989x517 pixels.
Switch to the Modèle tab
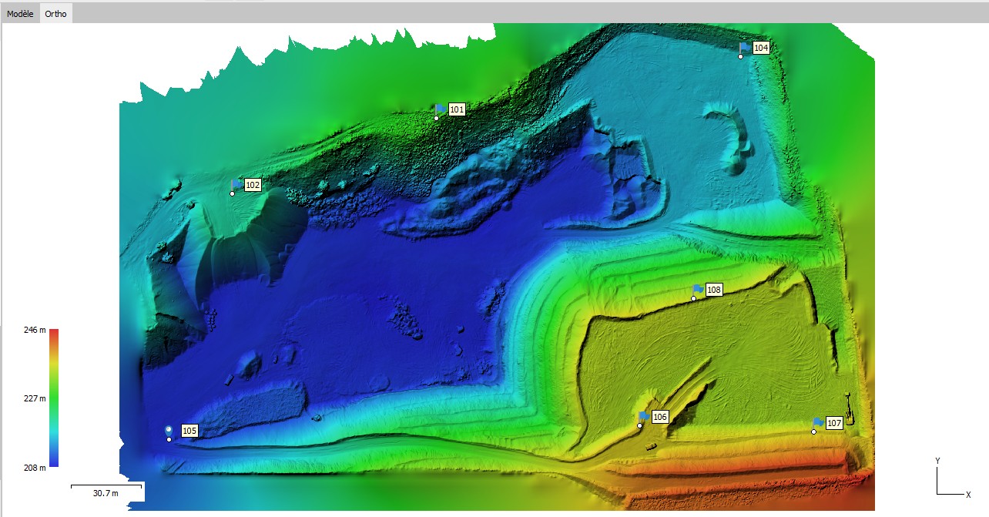[x=18, y=13]
